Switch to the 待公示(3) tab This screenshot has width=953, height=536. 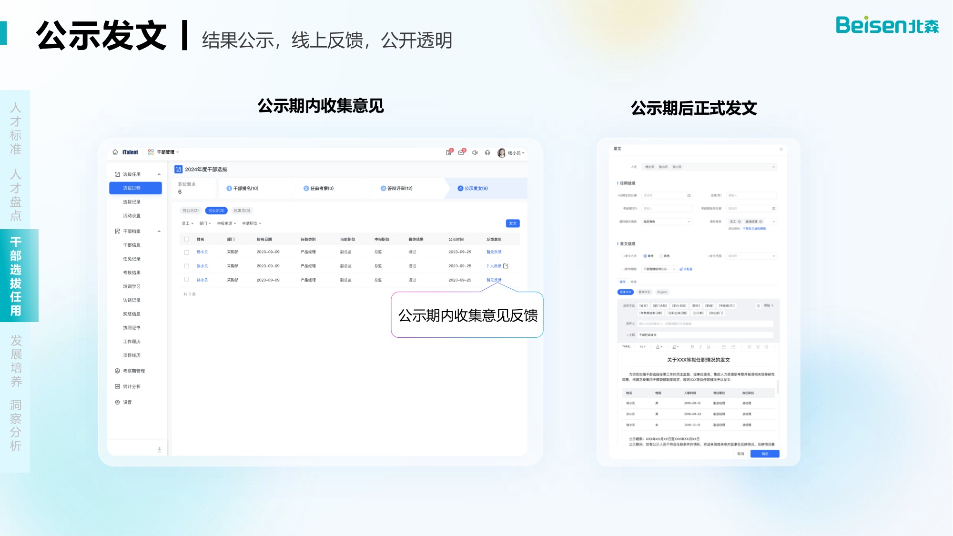pyautogui.click(x=191, y=211)
